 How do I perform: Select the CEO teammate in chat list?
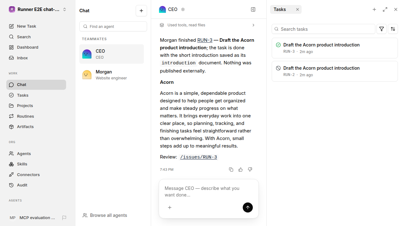[111, 54]
